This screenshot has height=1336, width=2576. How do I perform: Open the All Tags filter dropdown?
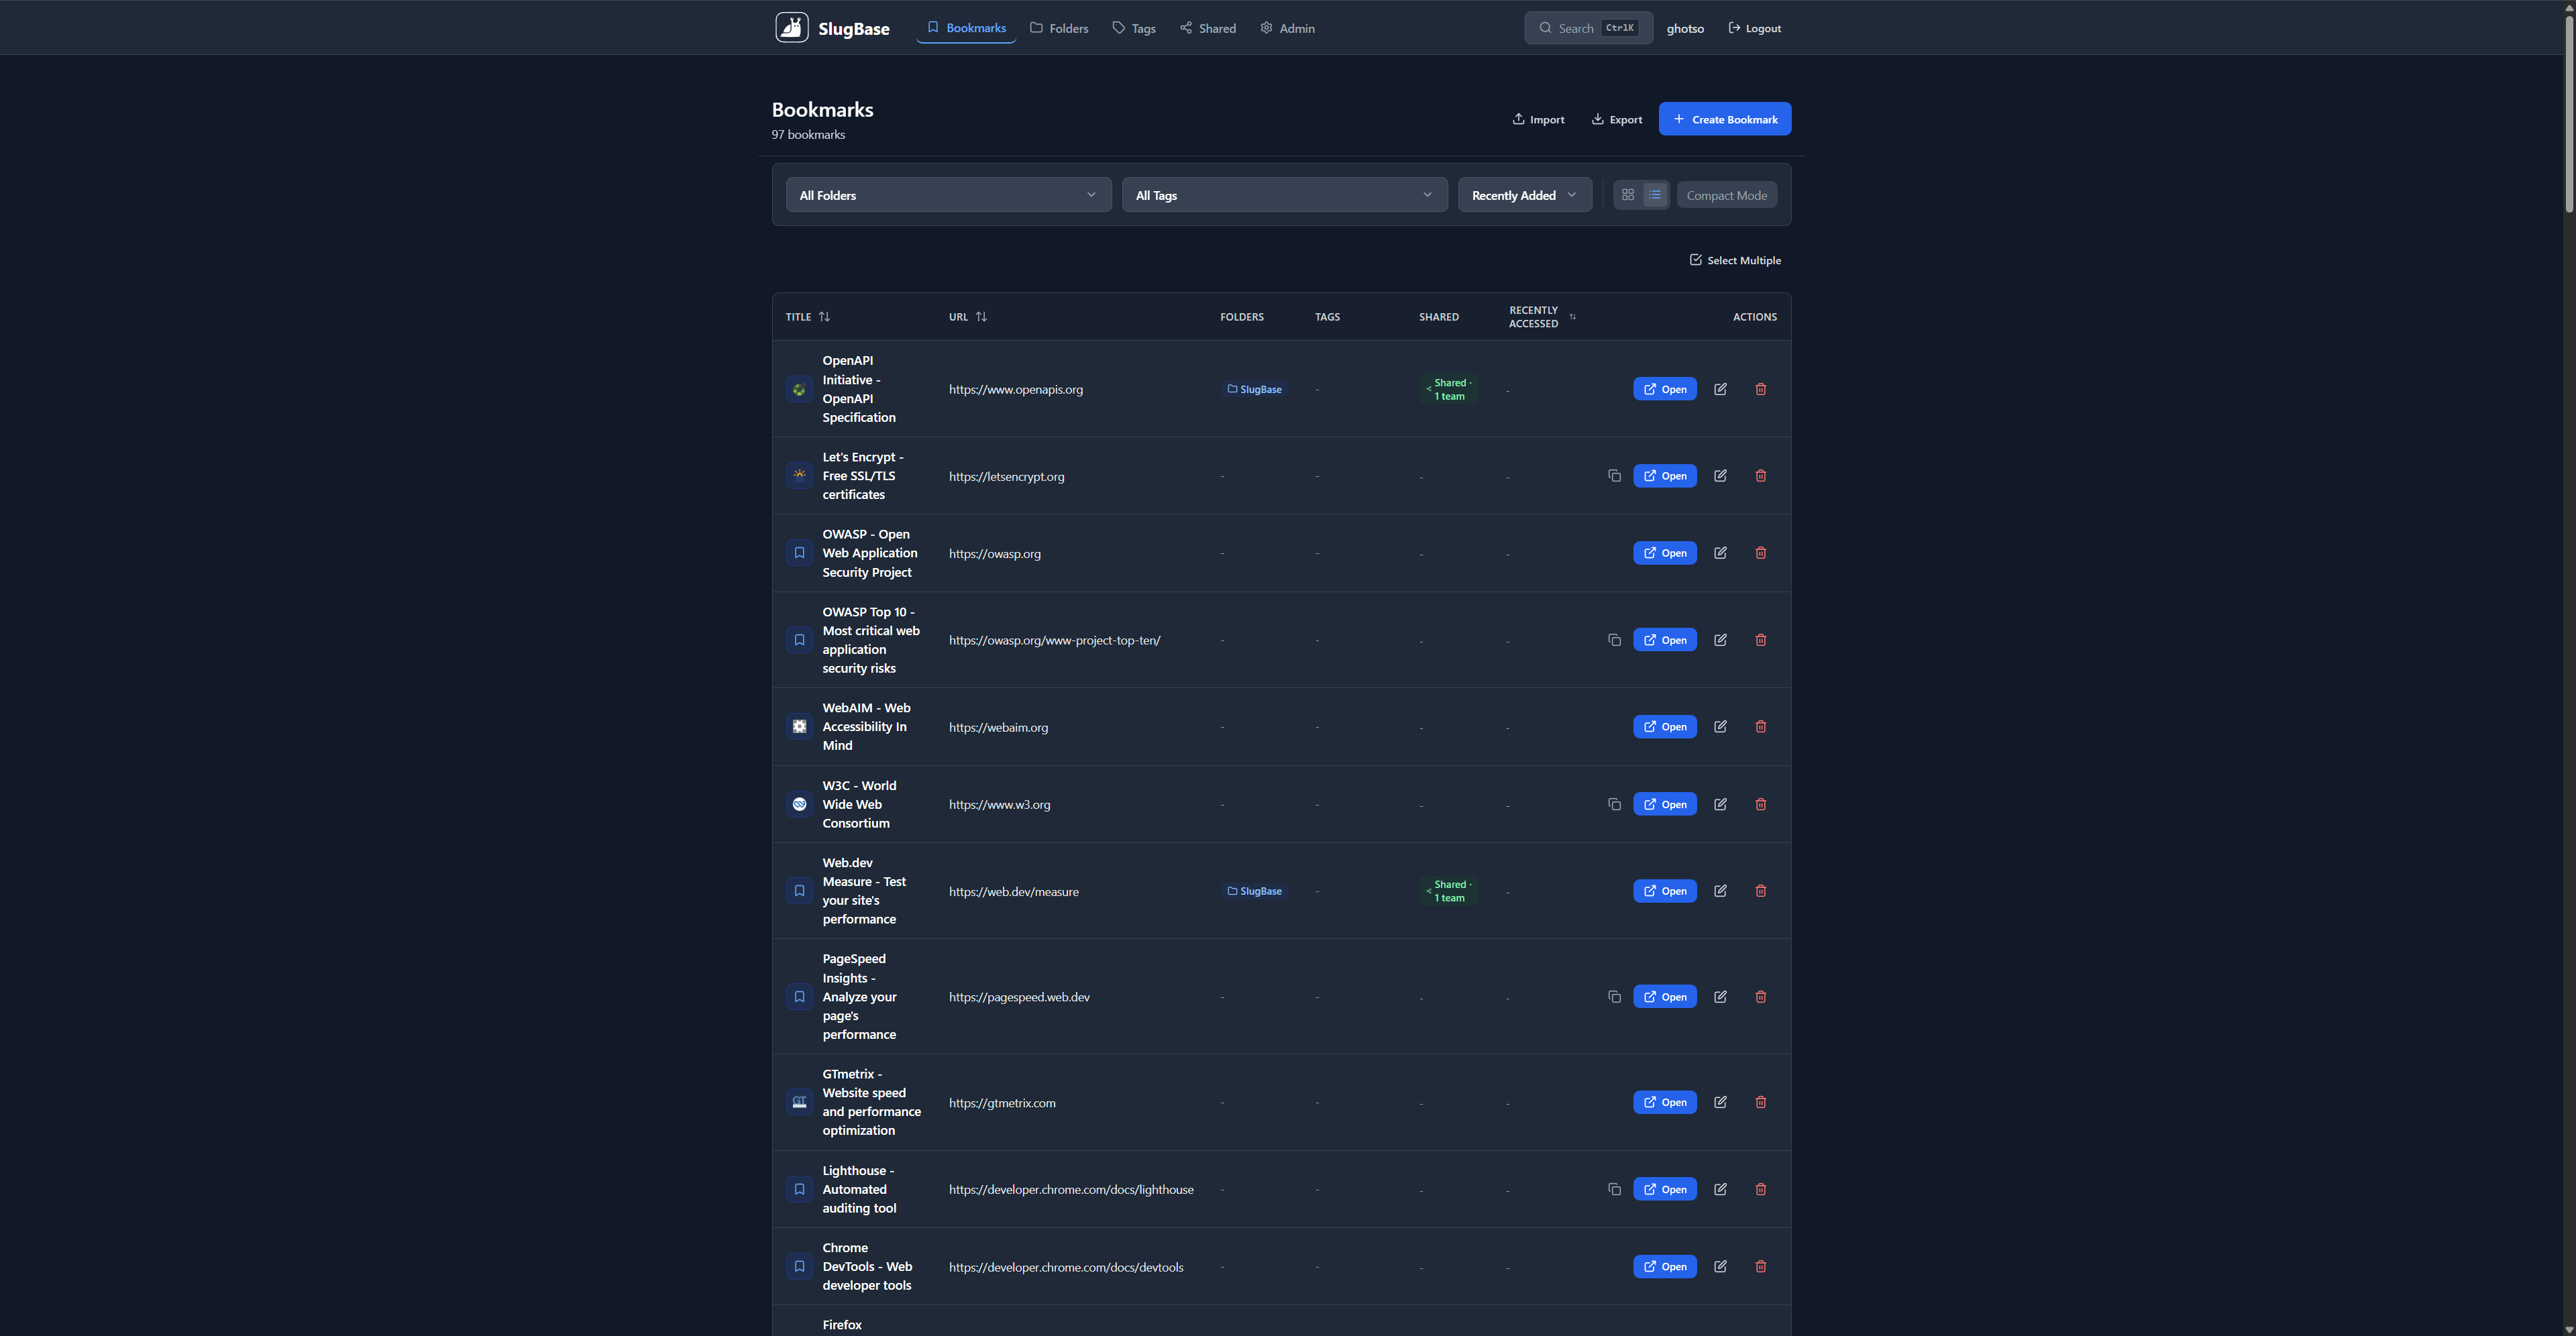click(x=1283, y=194)
